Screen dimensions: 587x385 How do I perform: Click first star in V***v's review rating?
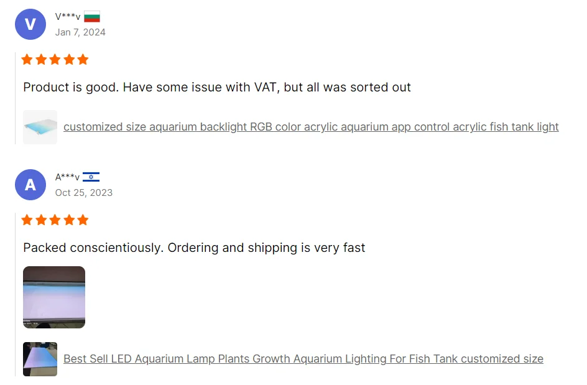[x=27, y=60]
